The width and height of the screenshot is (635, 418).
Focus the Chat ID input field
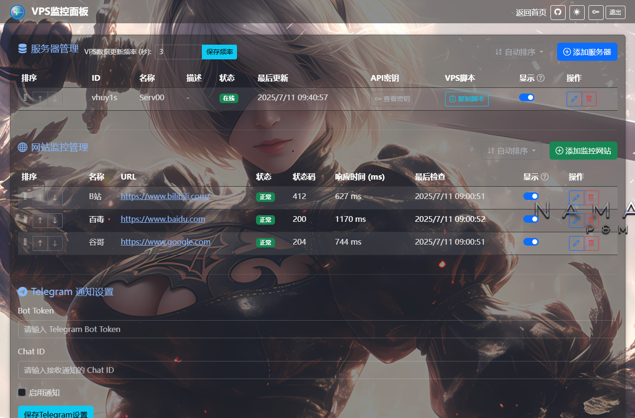[x=317, y=370]
